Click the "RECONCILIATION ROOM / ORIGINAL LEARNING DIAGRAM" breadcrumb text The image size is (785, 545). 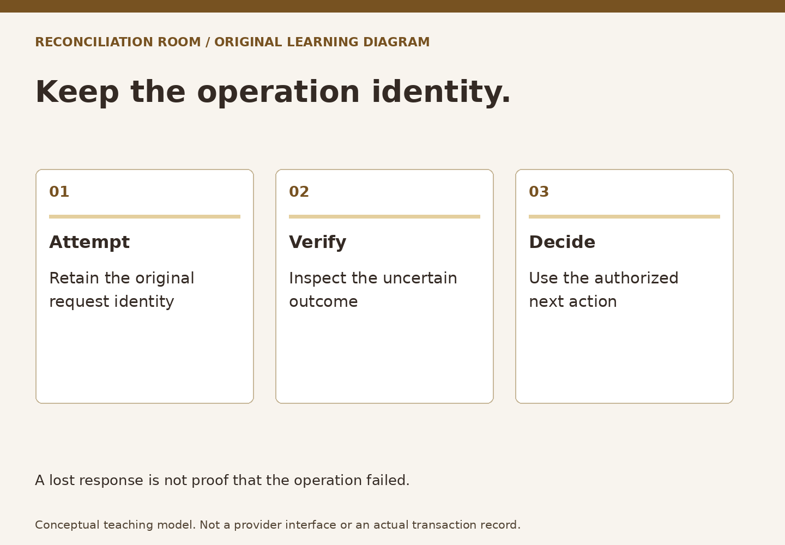pos(232,43)
